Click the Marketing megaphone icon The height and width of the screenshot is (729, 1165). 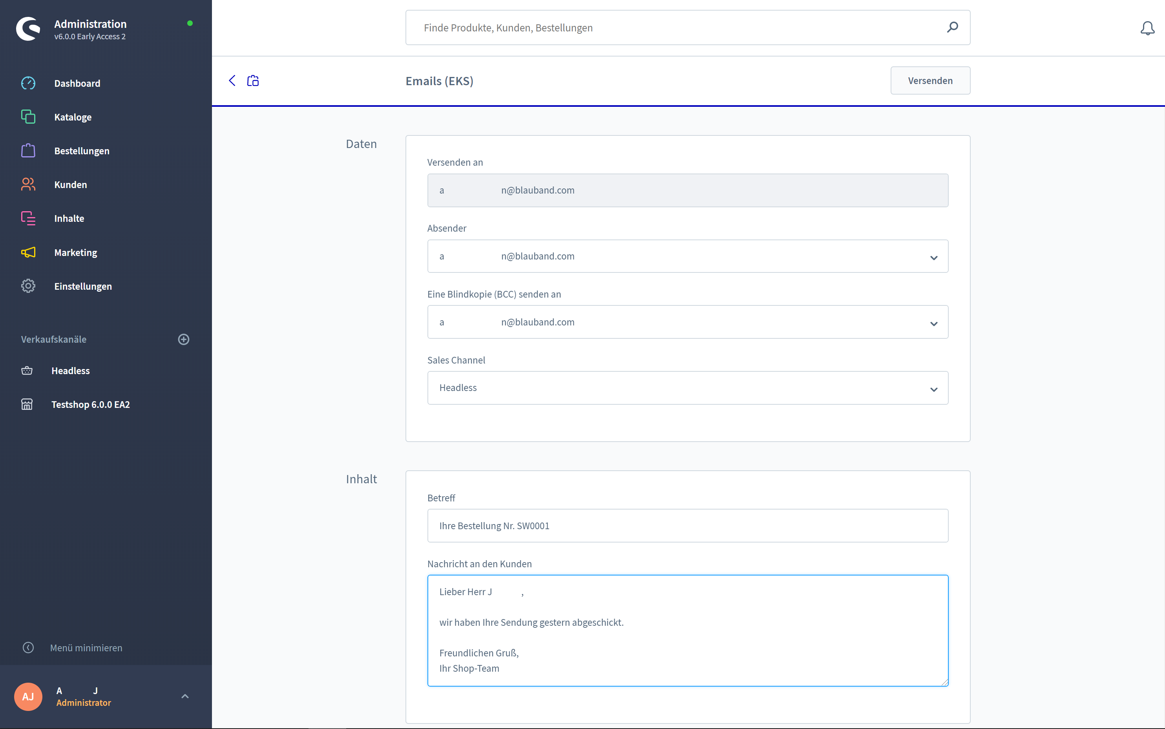tap(28, 252)
